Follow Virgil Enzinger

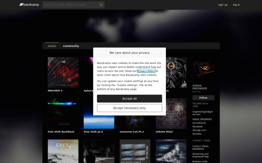[x=203, y=98]
